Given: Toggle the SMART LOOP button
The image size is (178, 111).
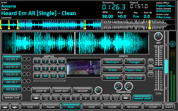Looking at the screenshot, I should point(143,98).
